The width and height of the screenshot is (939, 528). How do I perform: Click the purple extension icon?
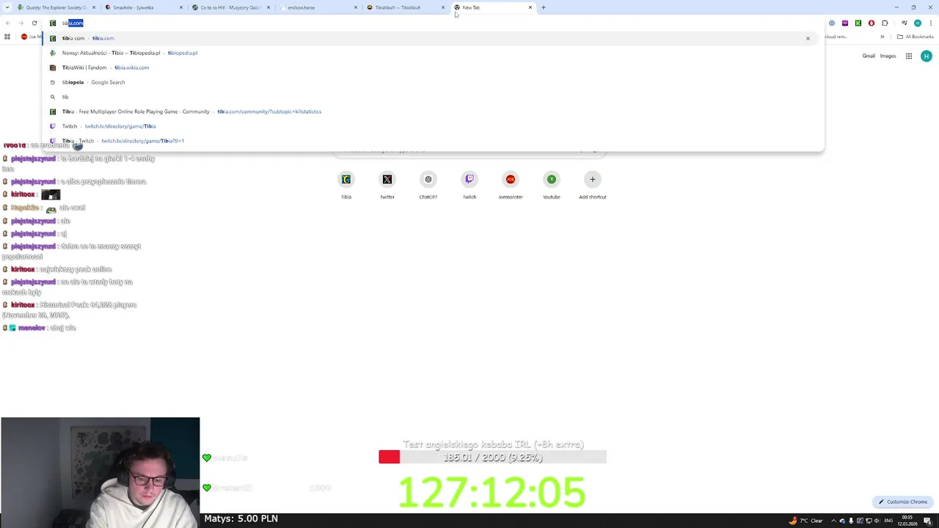point(845,23)
